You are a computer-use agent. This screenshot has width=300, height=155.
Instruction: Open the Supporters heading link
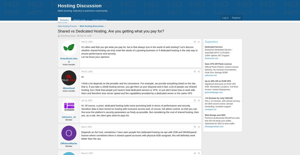211,42
